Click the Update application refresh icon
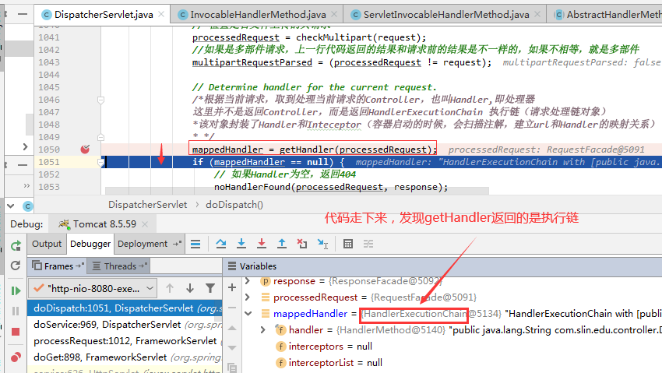662x373 pixels. [x=16, y=266]
